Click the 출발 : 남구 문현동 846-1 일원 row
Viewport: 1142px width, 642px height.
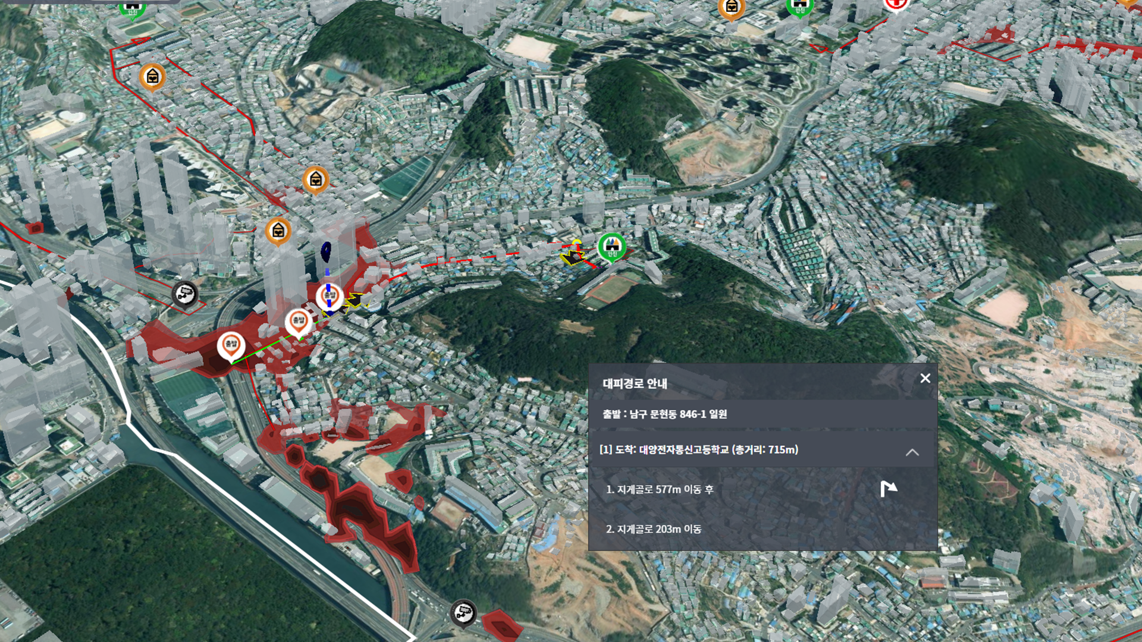pos(664,414)
